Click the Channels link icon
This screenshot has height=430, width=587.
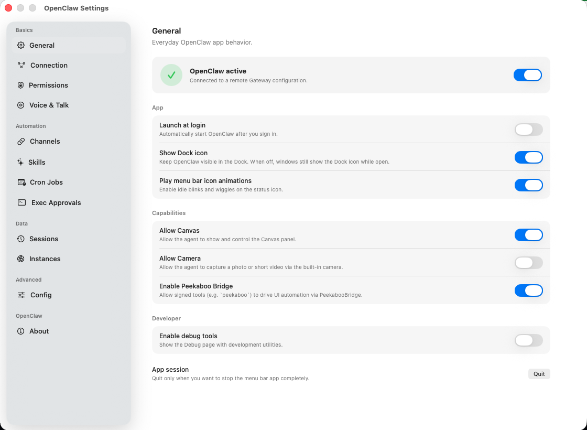pos(21,142)
